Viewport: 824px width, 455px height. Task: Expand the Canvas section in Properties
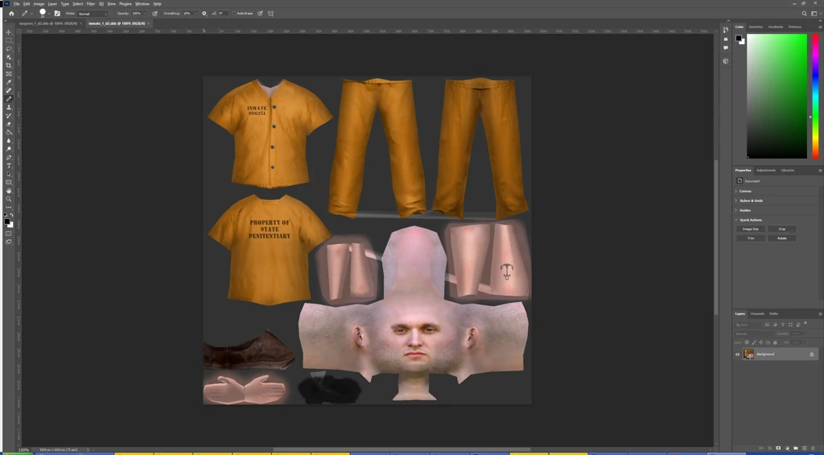735,191
